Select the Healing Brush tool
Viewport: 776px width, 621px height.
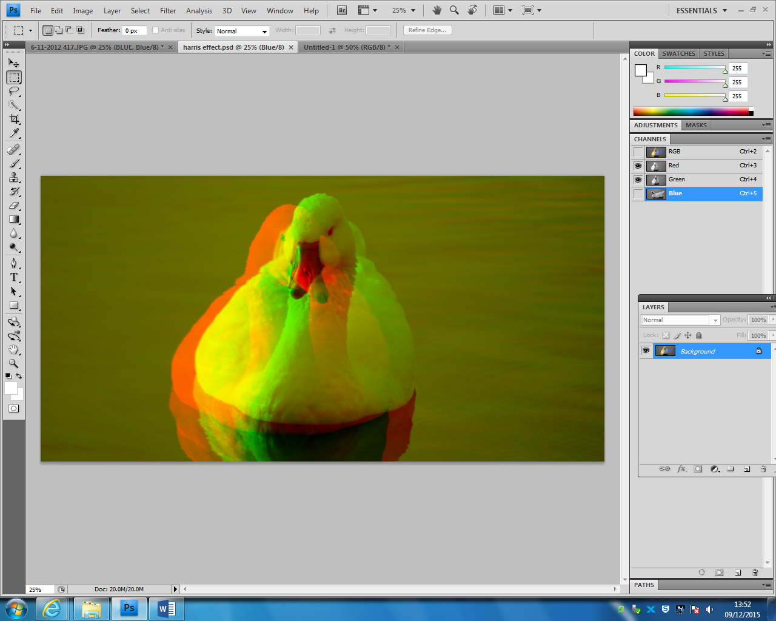[x=13, y=149]
